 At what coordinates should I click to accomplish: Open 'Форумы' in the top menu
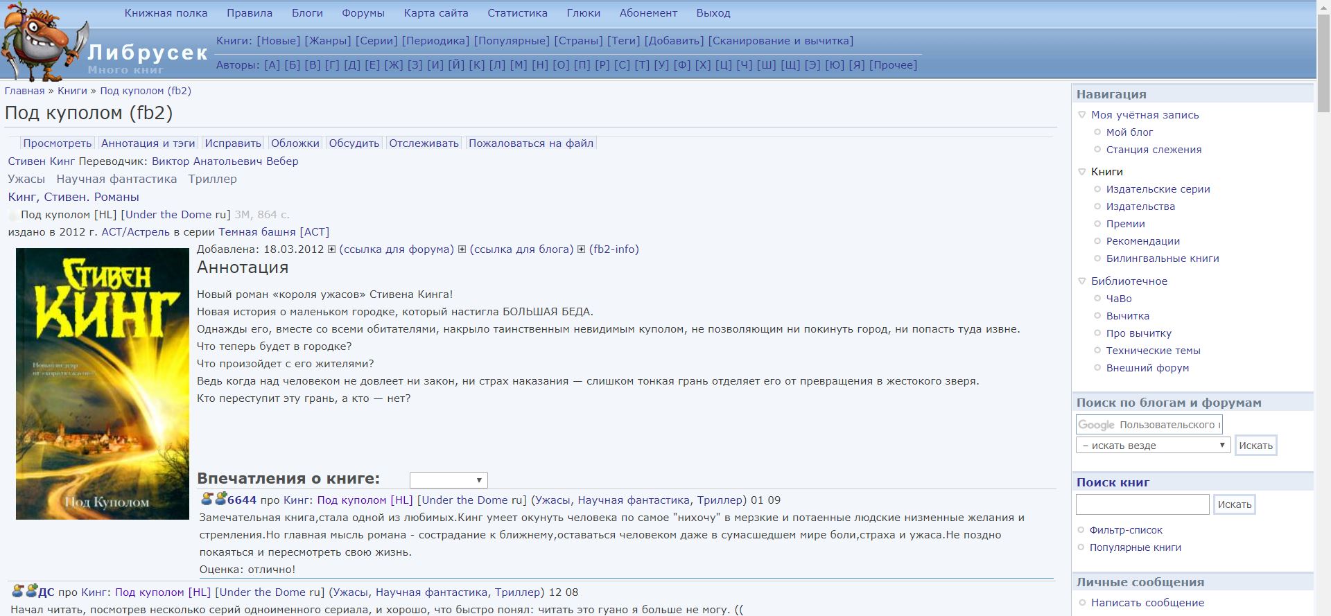coord(363,13)
